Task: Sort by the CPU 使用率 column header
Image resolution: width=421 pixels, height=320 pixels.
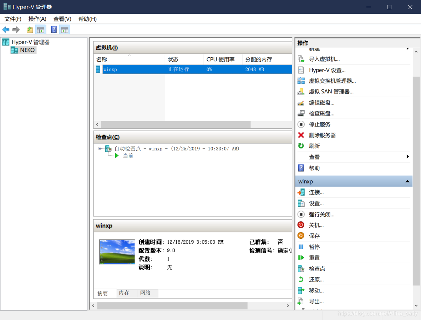Action: 223,59
